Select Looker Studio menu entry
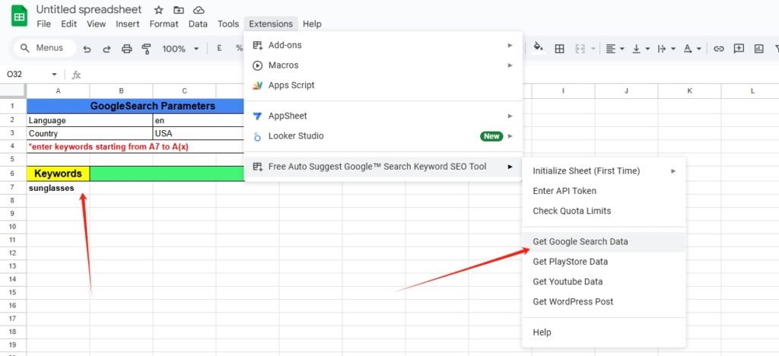 (383, 136)
